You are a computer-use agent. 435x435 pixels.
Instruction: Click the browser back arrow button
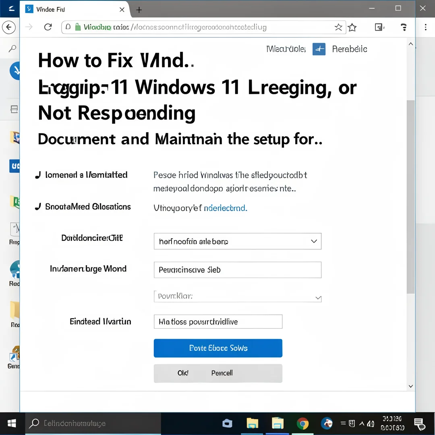(x=8, y=27)
